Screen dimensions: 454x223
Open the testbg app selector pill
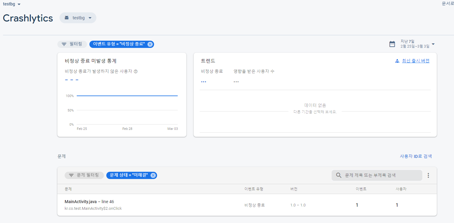coord(78,18)
